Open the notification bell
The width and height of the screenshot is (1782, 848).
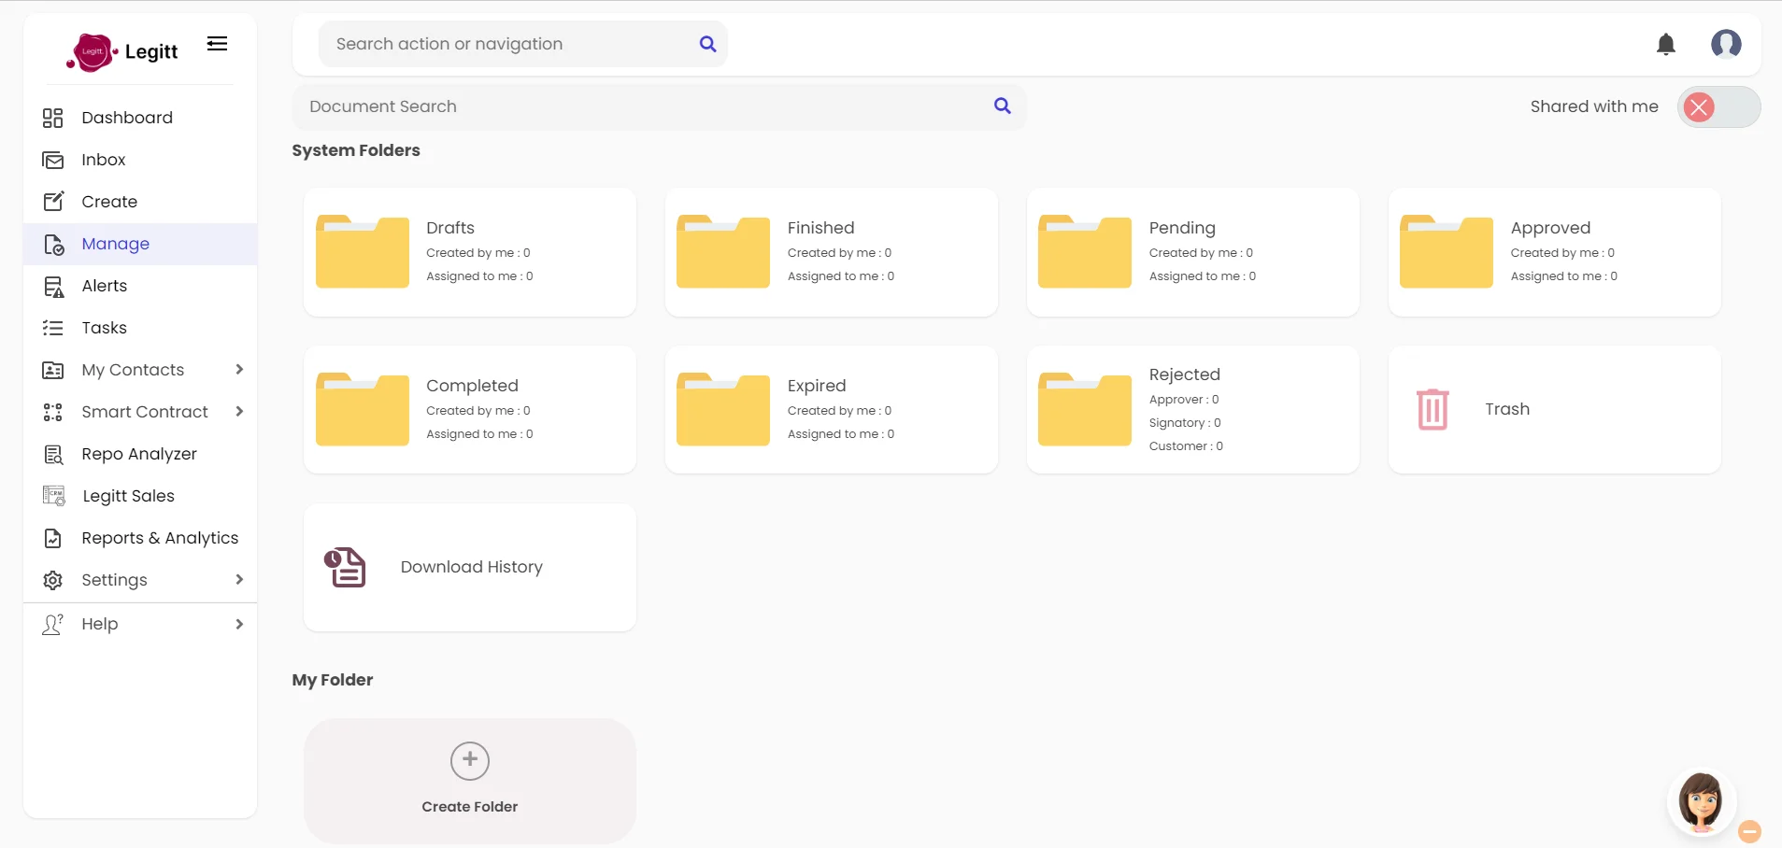pyautogui.click(x=1667, y=44)
